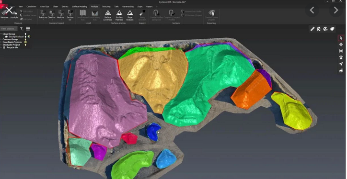Select the Mesh vs compare tool

coord(61,14)
